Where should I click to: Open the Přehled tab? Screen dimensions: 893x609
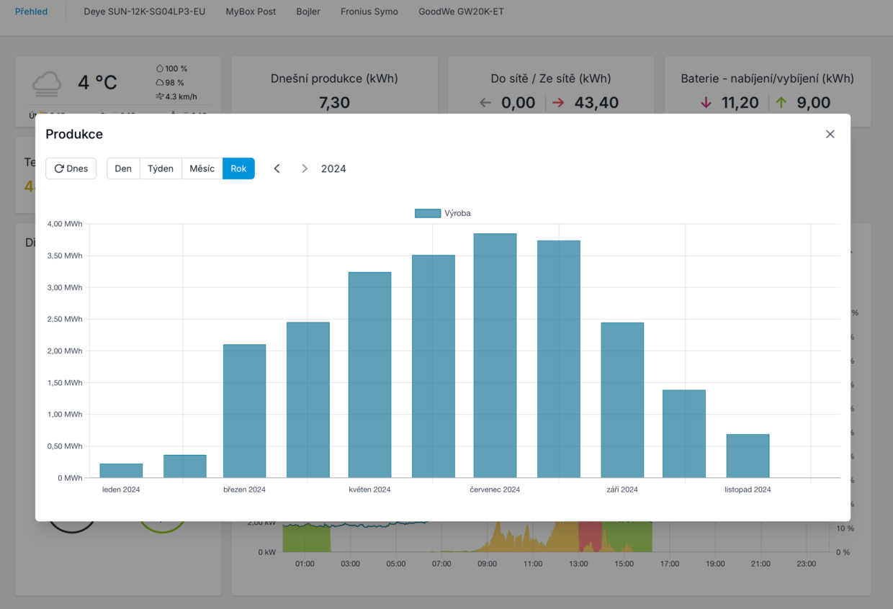31,12
